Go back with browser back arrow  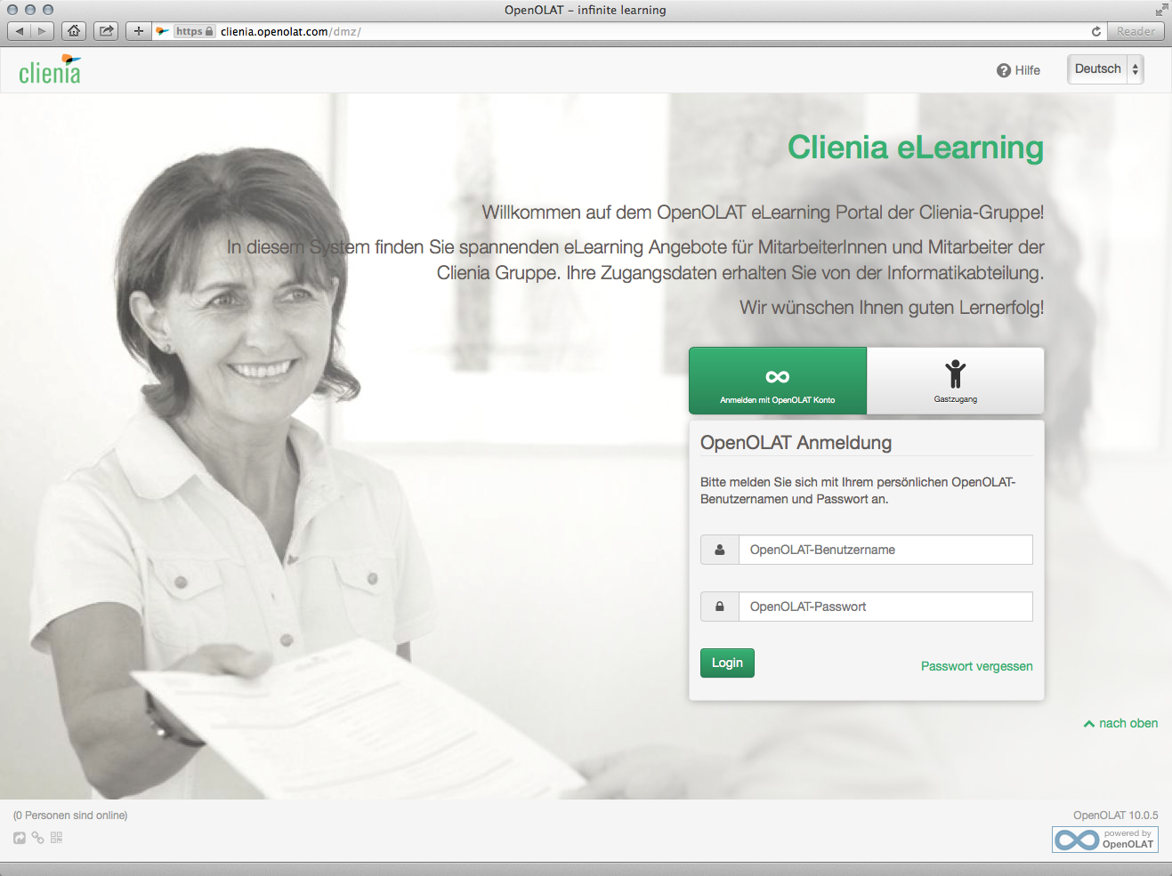(x=20, y=31)
